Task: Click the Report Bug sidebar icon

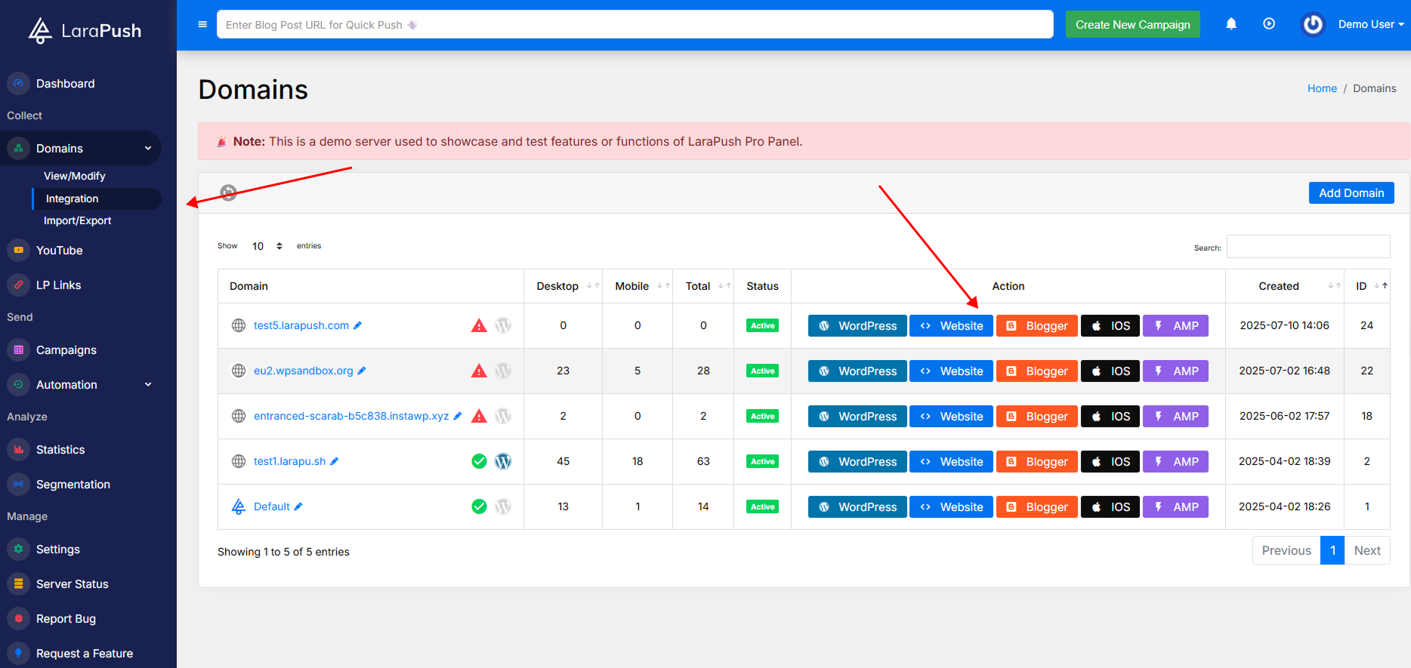Action: 19,619
